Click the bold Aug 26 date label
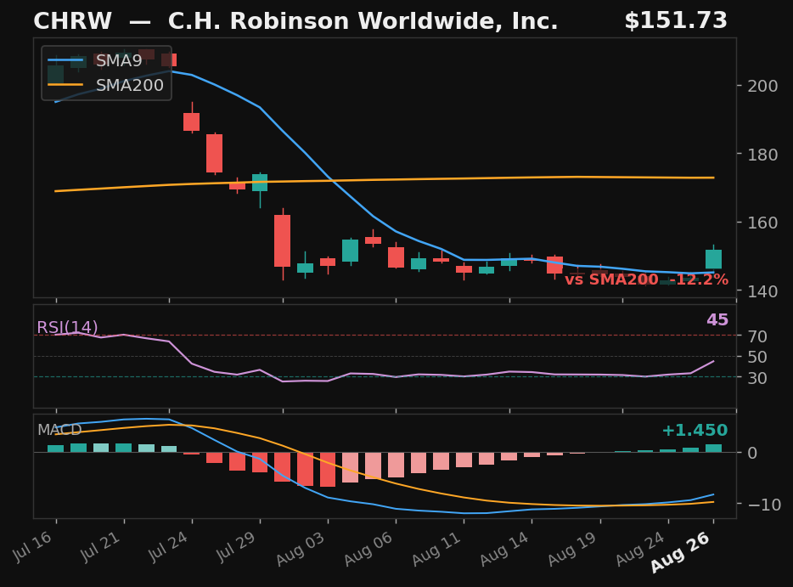This screenshot has height=587, width=793. tap(681, 552)
